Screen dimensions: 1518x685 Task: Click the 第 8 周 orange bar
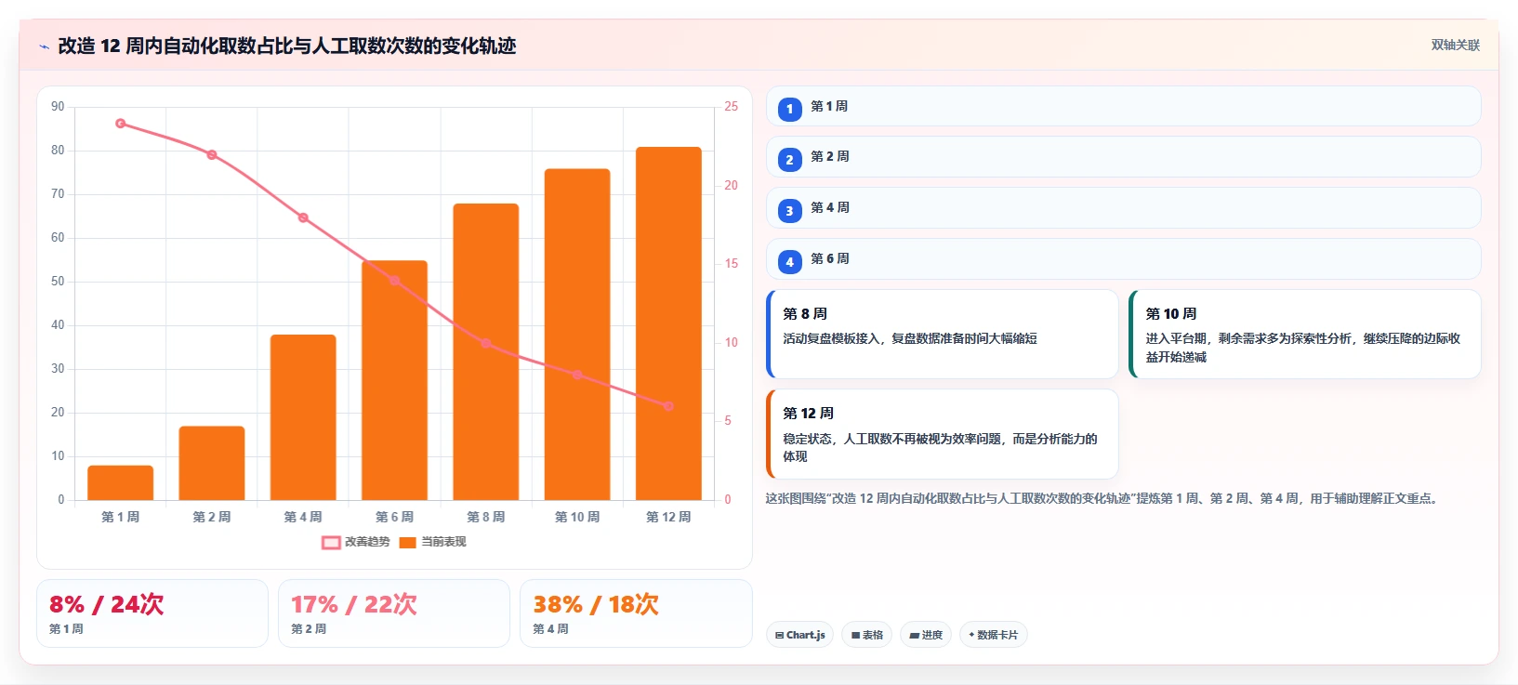coord(486,352)
